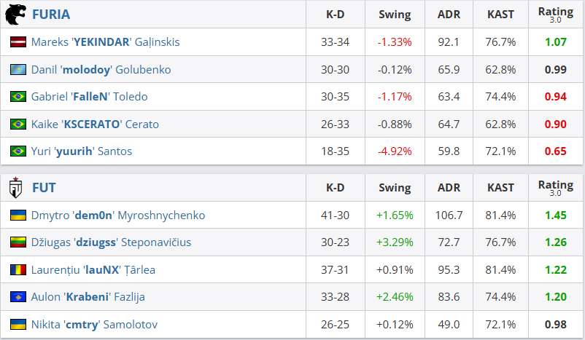Click the Romanian flag beside lauNX

[x=18, y=270]
